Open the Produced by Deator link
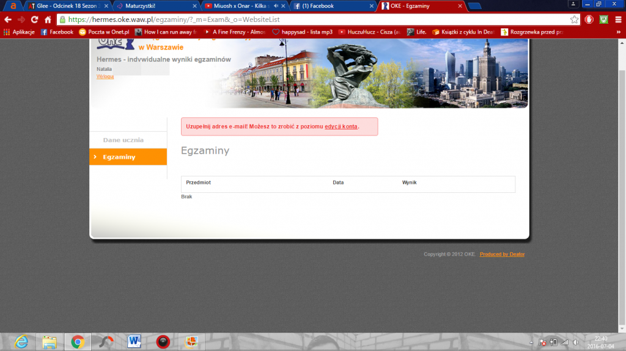This screenshot has width=626, height=351. click(502, 254)
